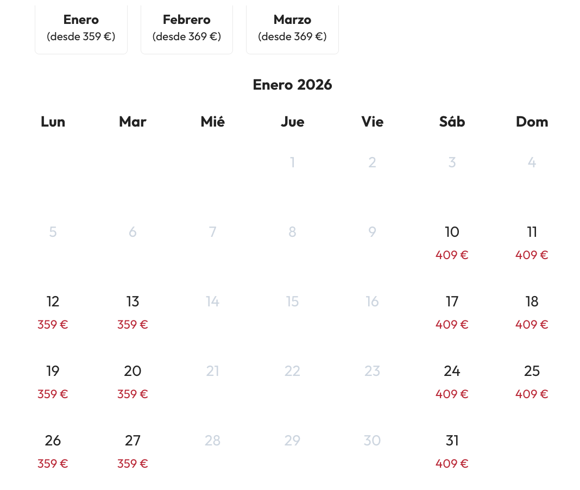
Task: Click Sunday January 25 date
Action: [532, 381]
